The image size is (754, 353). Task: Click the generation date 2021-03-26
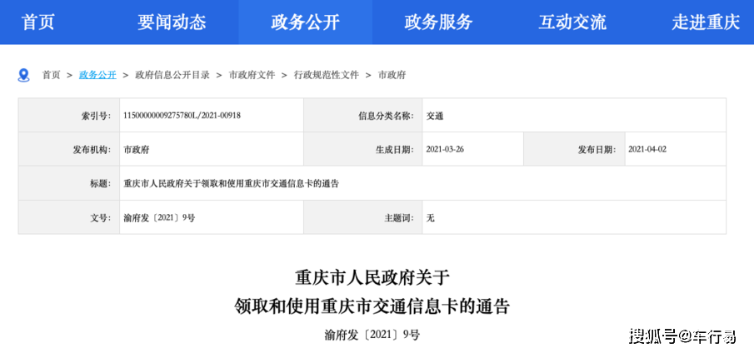coord(445,149)
